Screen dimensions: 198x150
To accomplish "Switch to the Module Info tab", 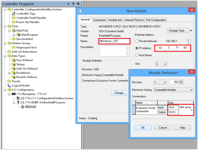I will point(115,20).
